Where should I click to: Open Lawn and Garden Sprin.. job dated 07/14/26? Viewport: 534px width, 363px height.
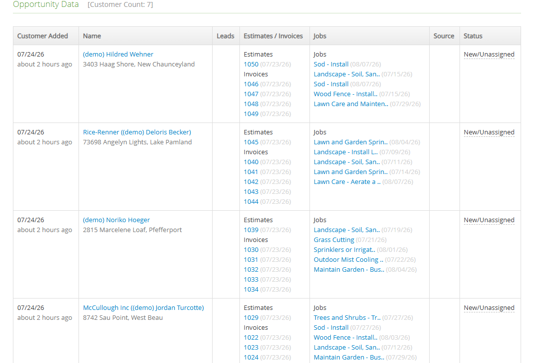[x=350, y=172]
